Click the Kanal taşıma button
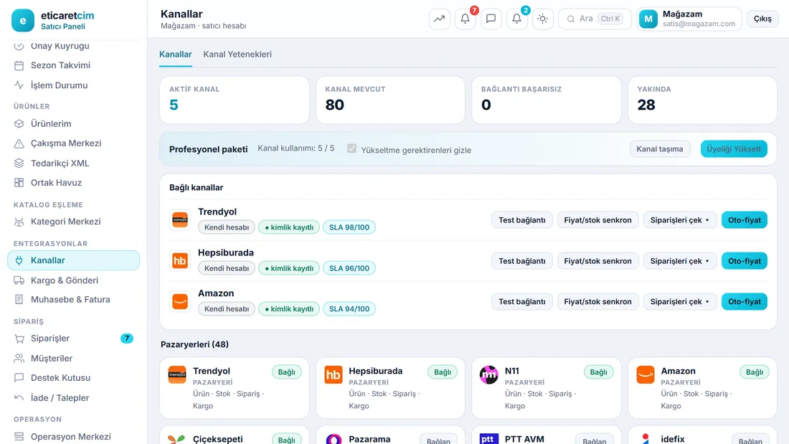The width and height of the screenshot is (789, 444). 660,149
